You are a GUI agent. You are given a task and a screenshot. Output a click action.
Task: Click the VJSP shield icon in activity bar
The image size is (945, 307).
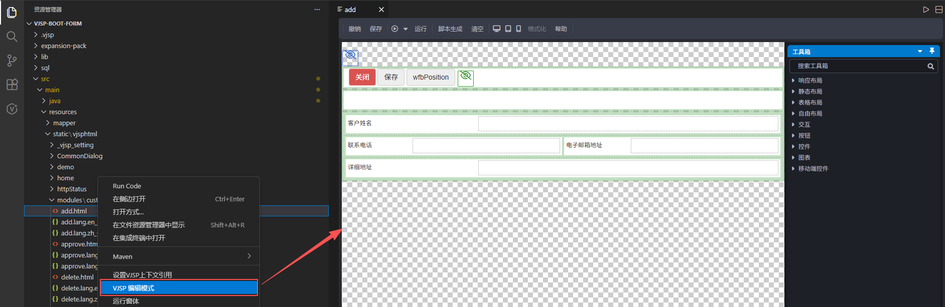point(12,109)
